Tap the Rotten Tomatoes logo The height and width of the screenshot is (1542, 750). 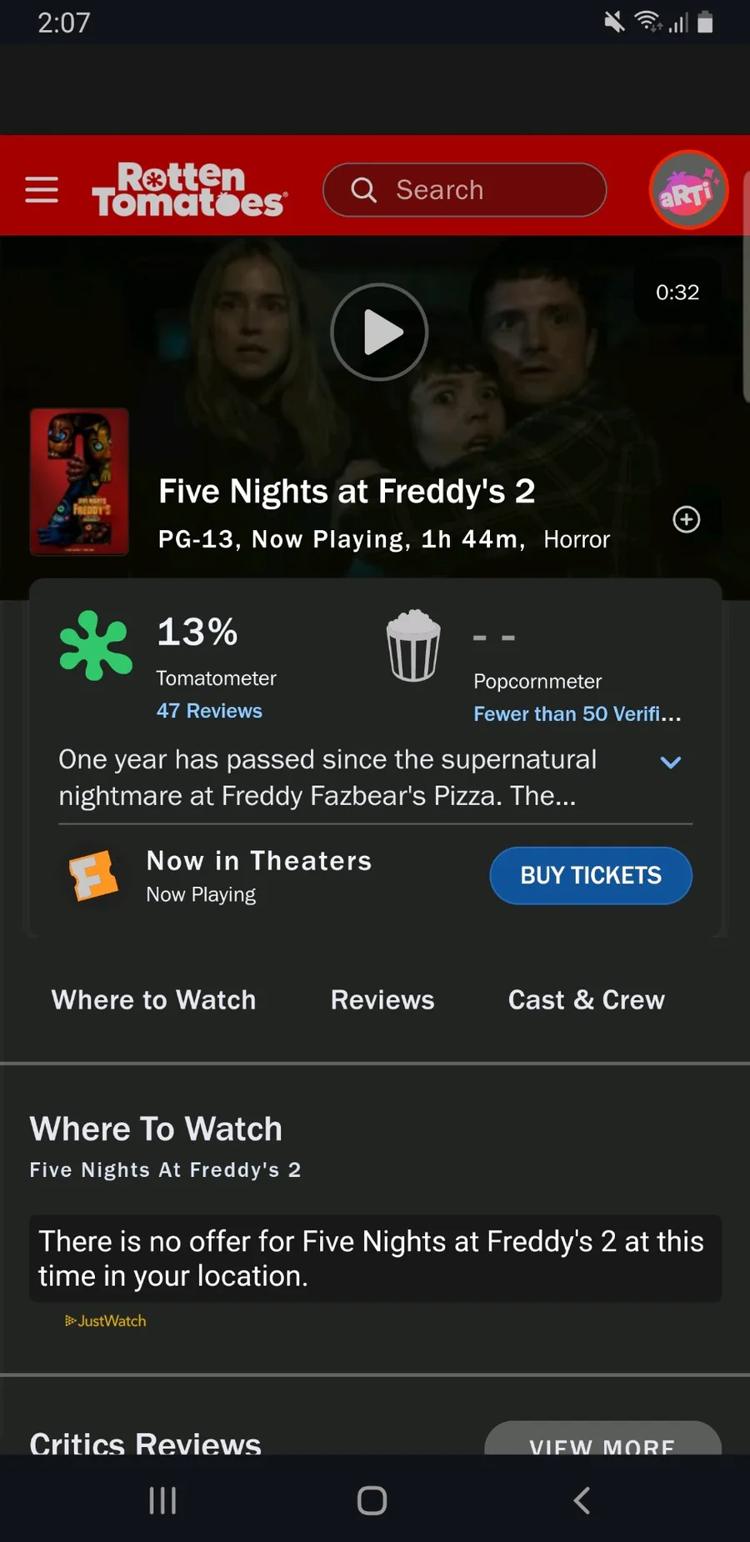coord(189,190)
